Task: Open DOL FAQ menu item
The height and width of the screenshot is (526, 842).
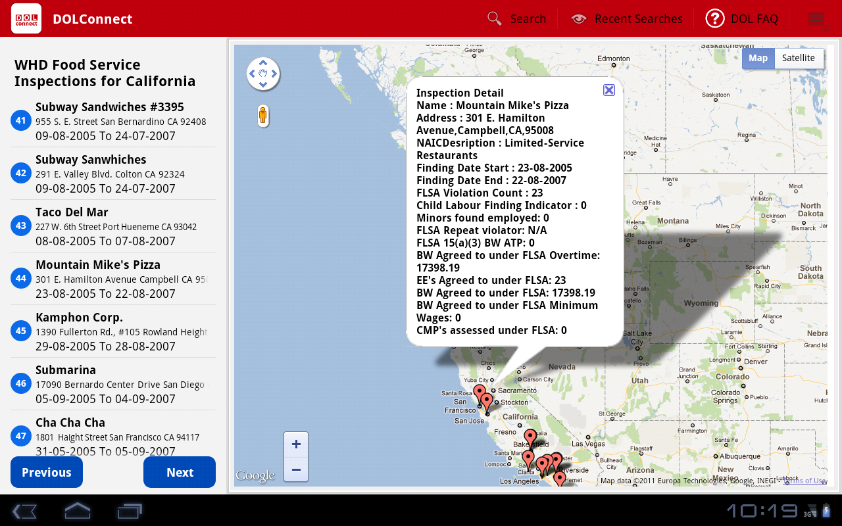Action: point(742,19)
